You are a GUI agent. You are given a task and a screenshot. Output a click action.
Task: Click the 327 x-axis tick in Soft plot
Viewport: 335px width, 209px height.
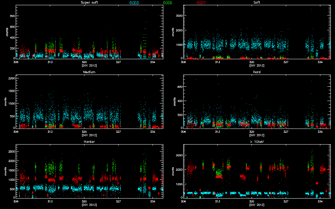[286, 62]
